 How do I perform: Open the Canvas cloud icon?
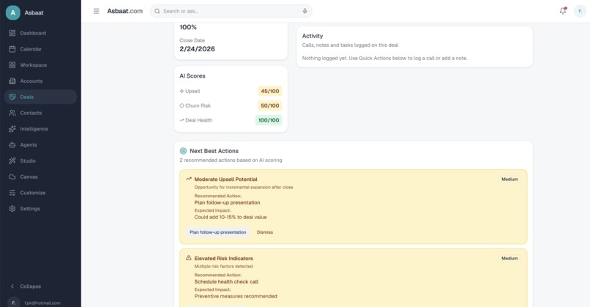click(x=12, y=177)
